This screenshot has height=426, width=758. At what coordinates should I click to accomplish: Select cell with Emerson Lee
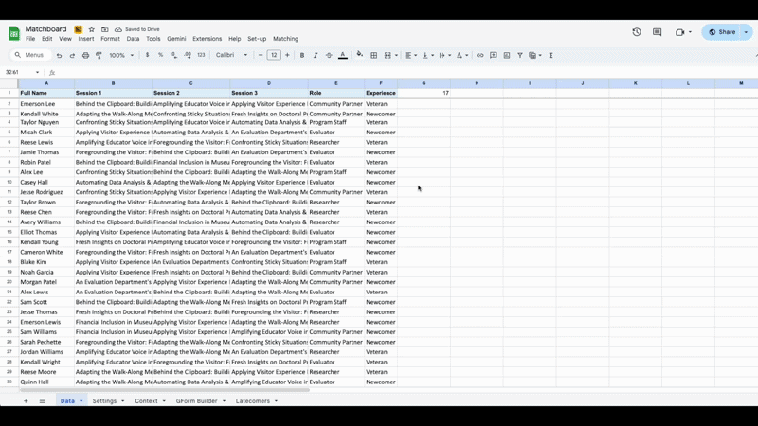46,104
